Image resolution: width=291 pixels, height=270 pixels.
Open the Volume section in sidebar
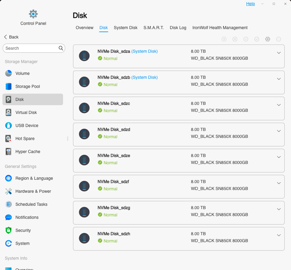pos(33,73)
